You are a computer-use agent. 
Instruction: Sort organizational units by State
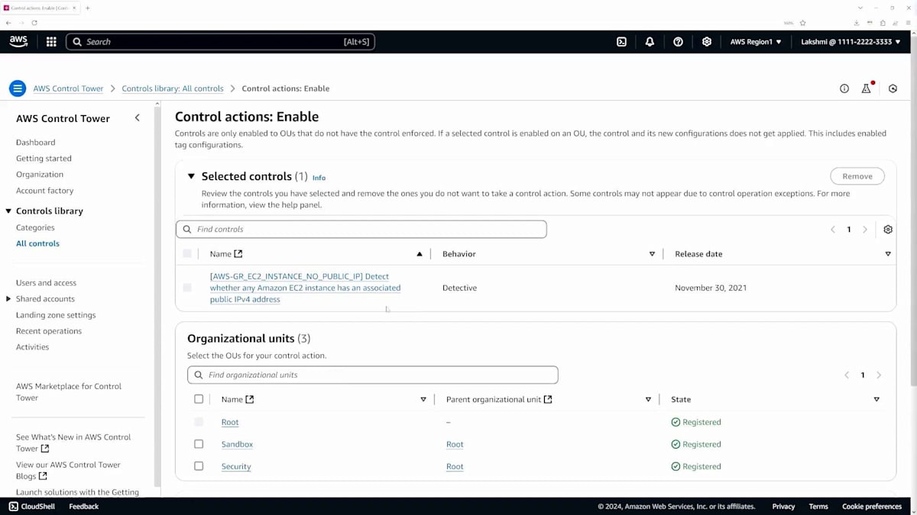(876, 399)
